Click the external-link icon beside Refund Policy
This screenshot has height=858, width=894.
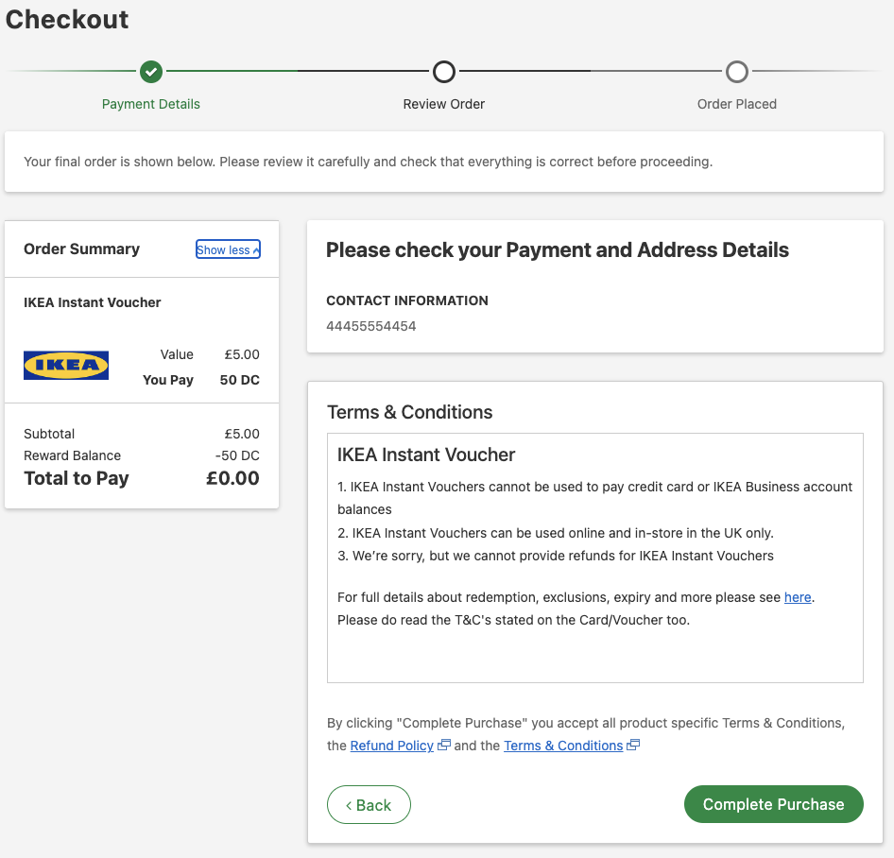(x=443, y=745)
